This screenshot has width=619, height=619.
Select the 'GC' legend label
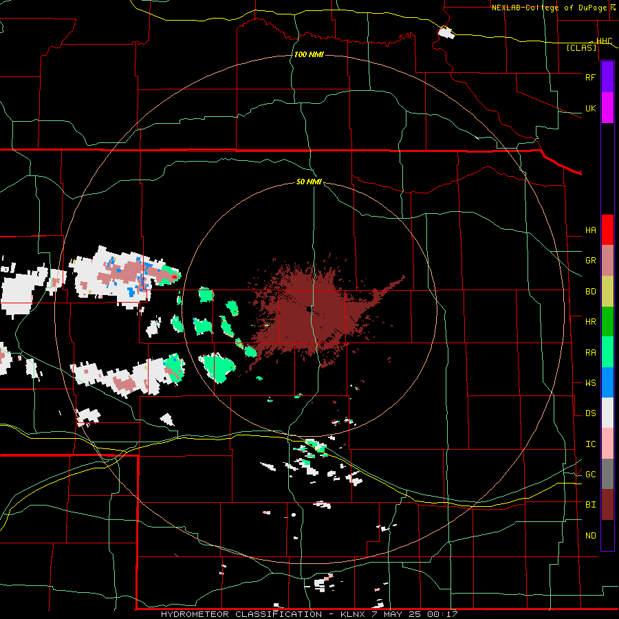pos(590,475)
